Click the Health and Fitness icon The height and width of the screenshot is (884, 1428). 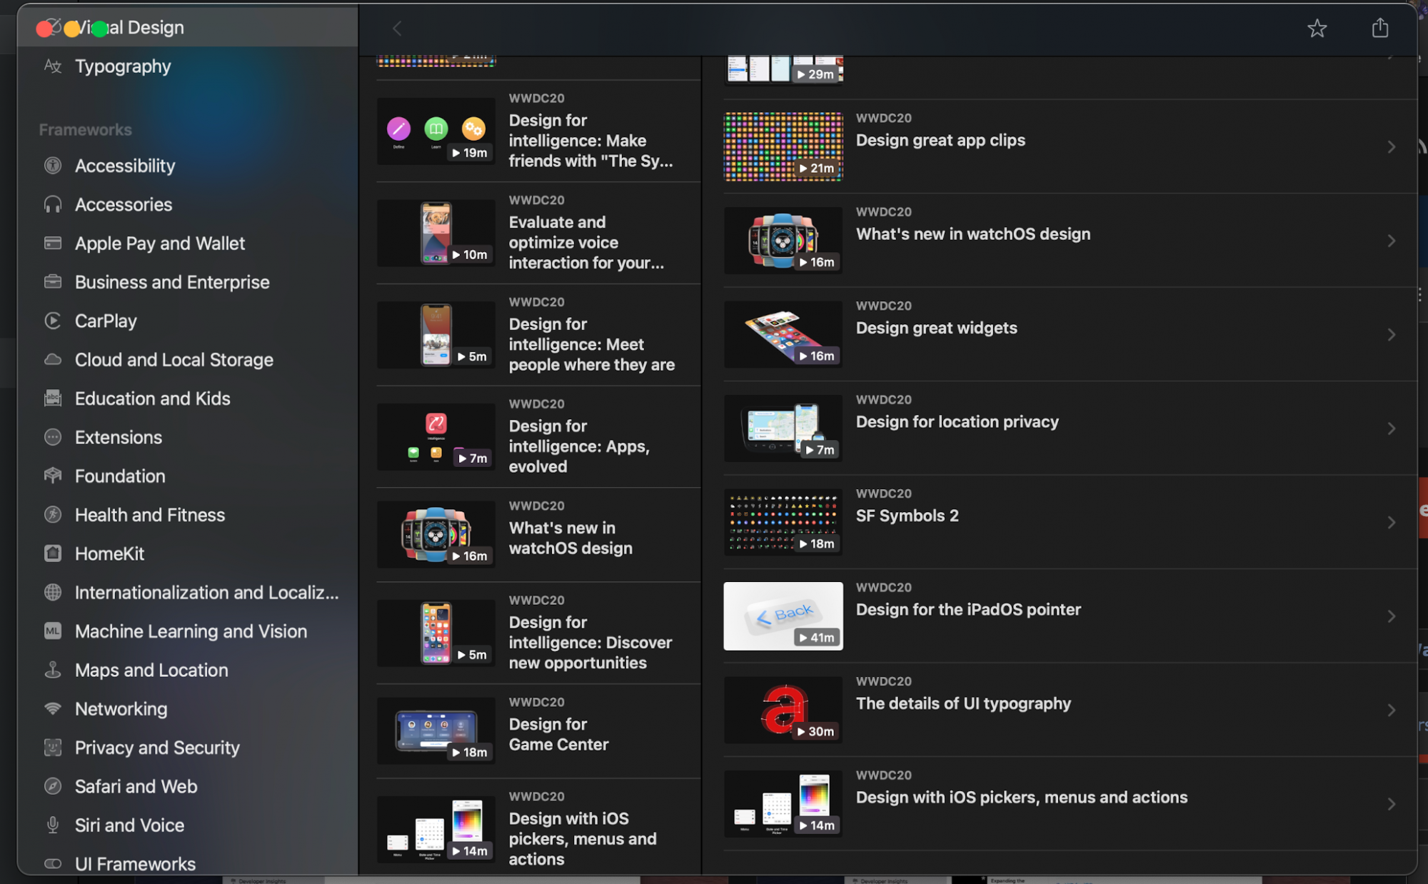tap(53, 515)
